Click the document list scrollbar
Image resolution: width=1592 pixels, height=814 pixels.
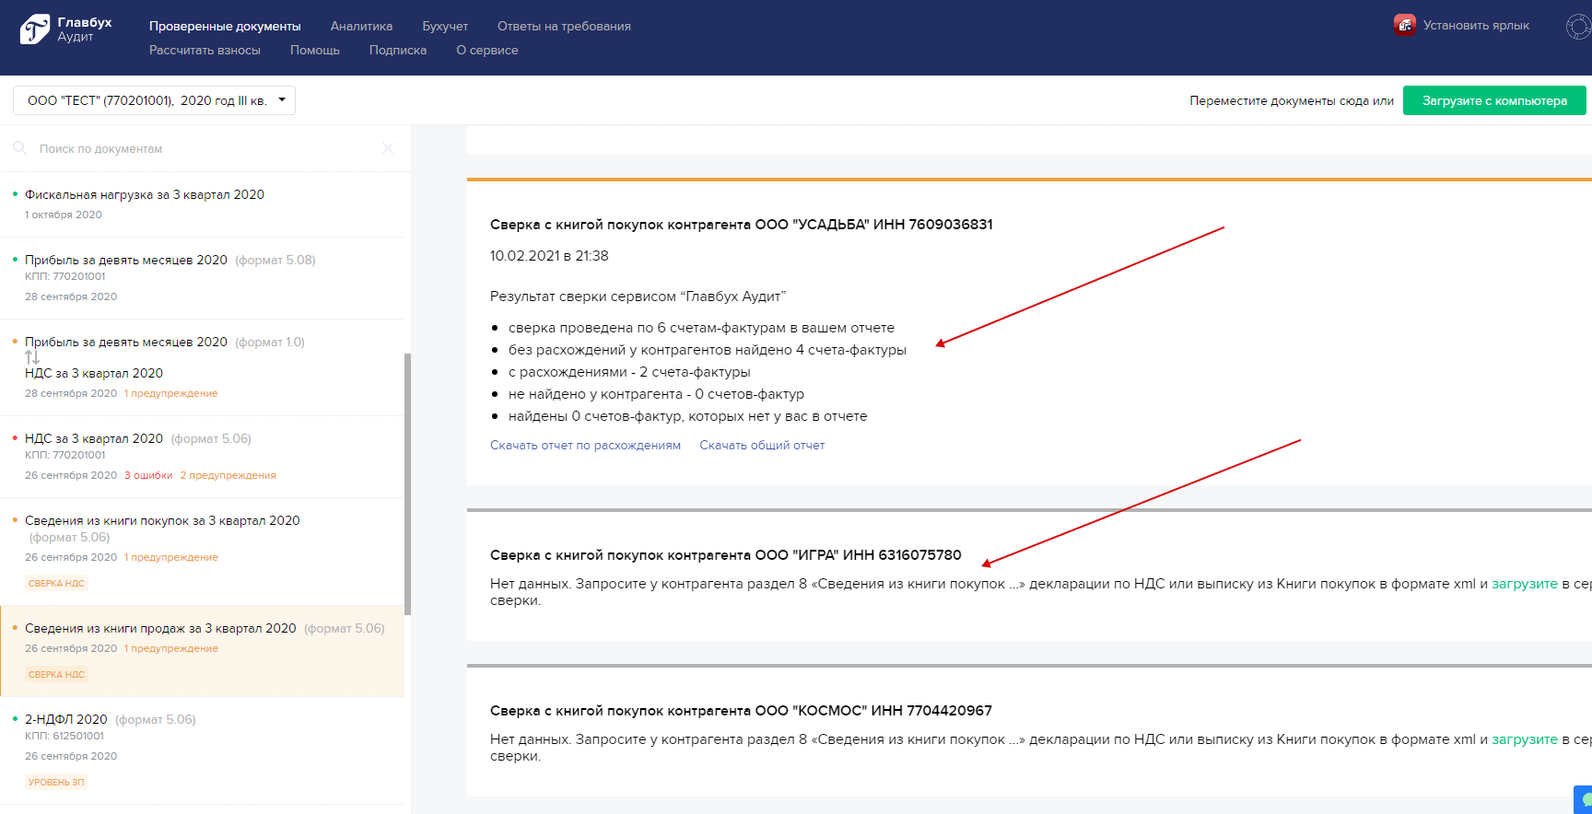(407, 483)
